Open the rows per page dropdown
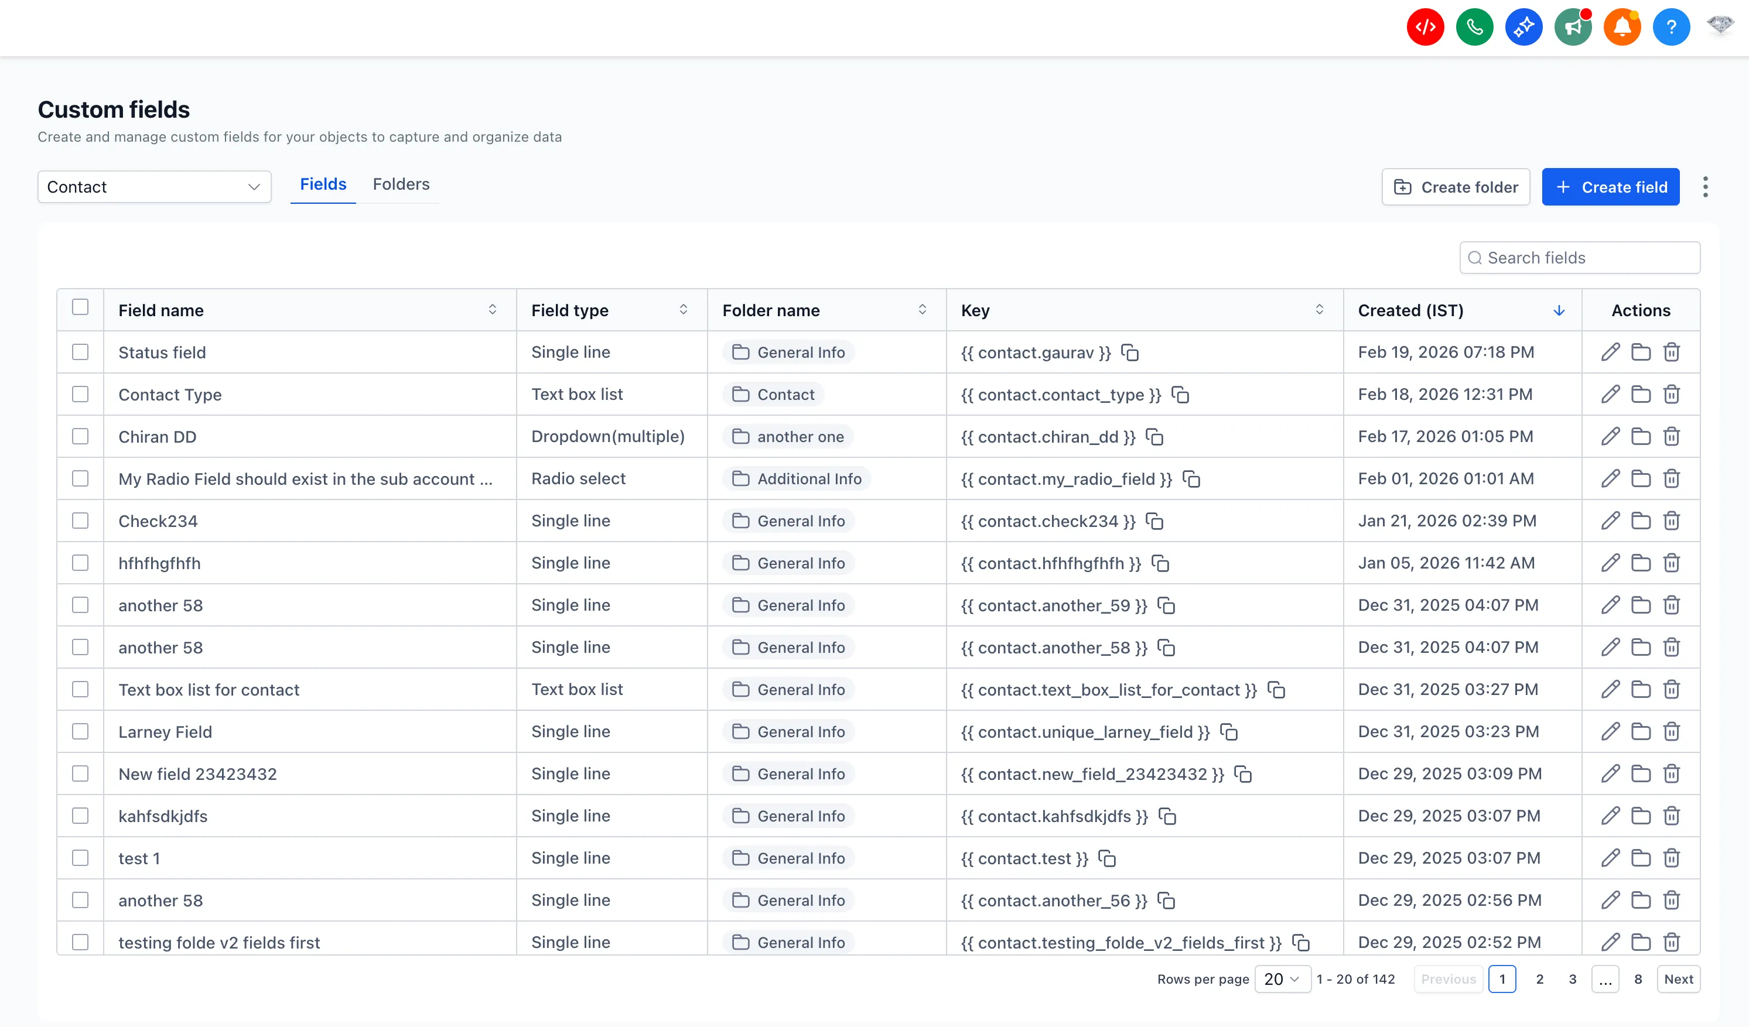The image size is (1749, 1027). [x=1282, y=979]
